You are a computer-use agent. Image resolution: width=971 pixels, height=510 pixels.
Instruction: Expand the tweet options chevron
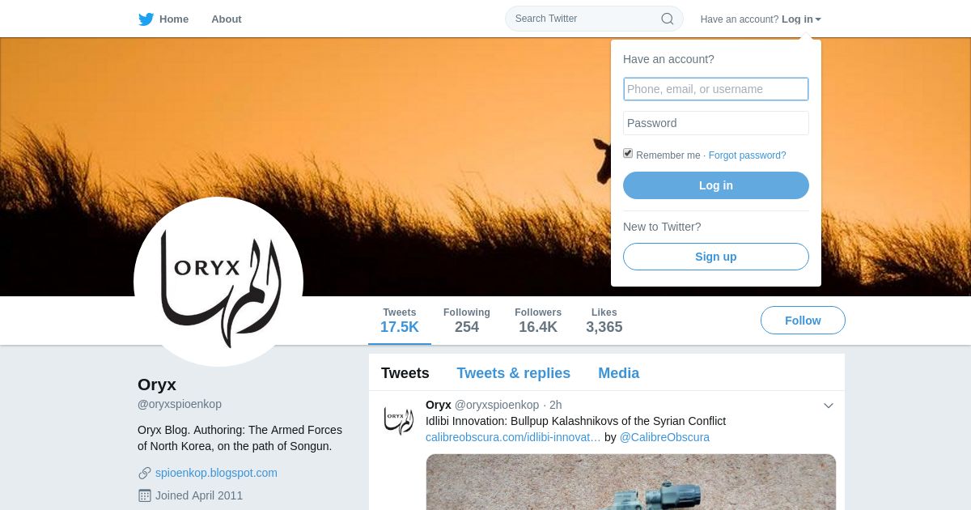(829, 406)
